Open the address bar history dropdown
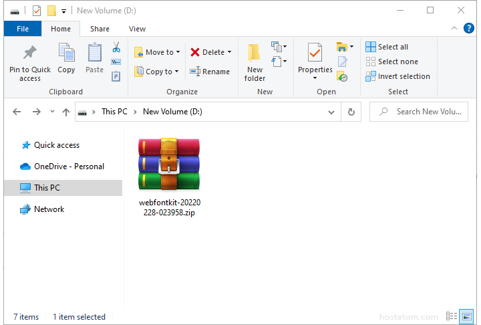The height and width of the screenshot is (325, 481). coord(333,112)
